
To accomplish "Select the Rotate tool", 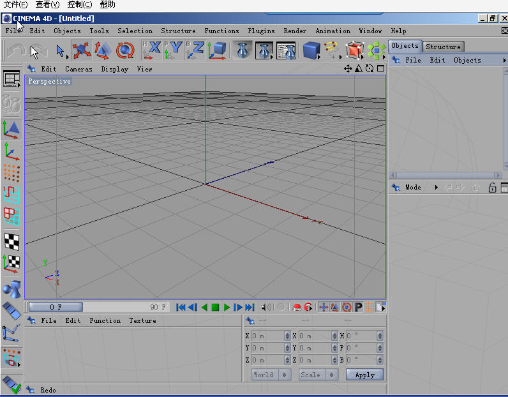I will pos(125,50).
